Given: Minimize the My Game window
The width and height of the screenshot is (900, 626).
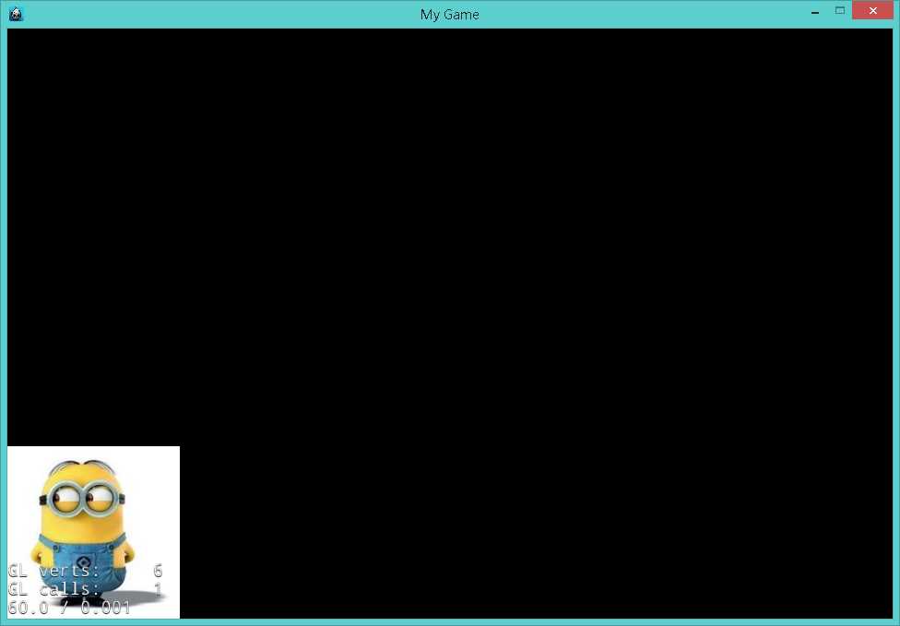Looking at the screenshot, I should pos(815,11).
